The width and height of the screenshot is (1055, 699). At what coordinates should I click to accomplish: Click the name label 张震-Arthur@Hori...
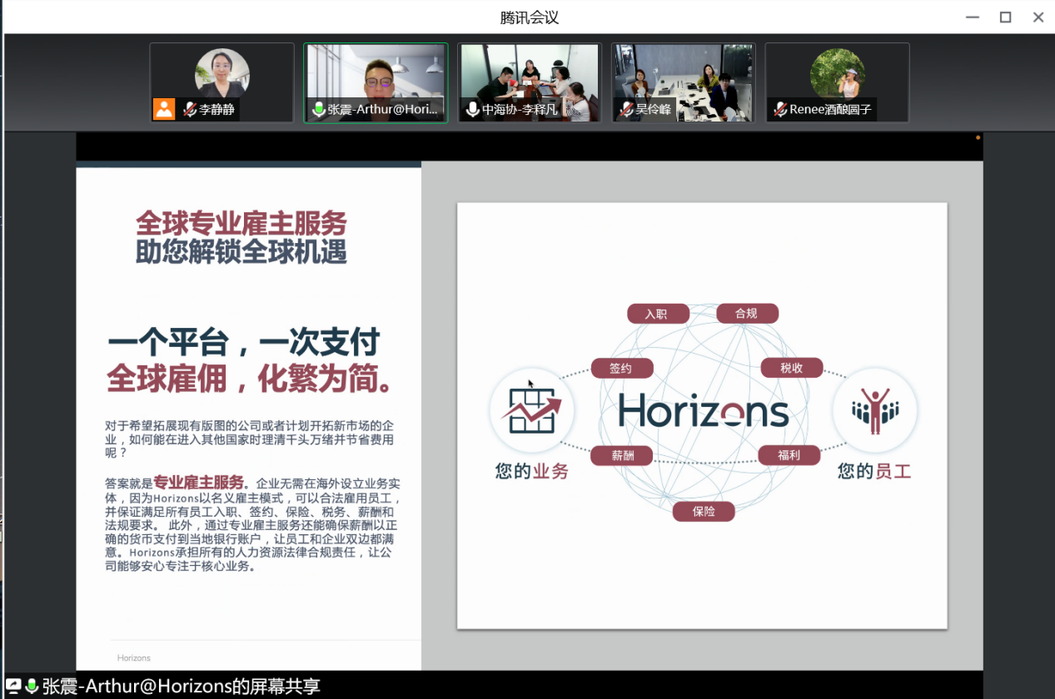click(x=383, y=109)
